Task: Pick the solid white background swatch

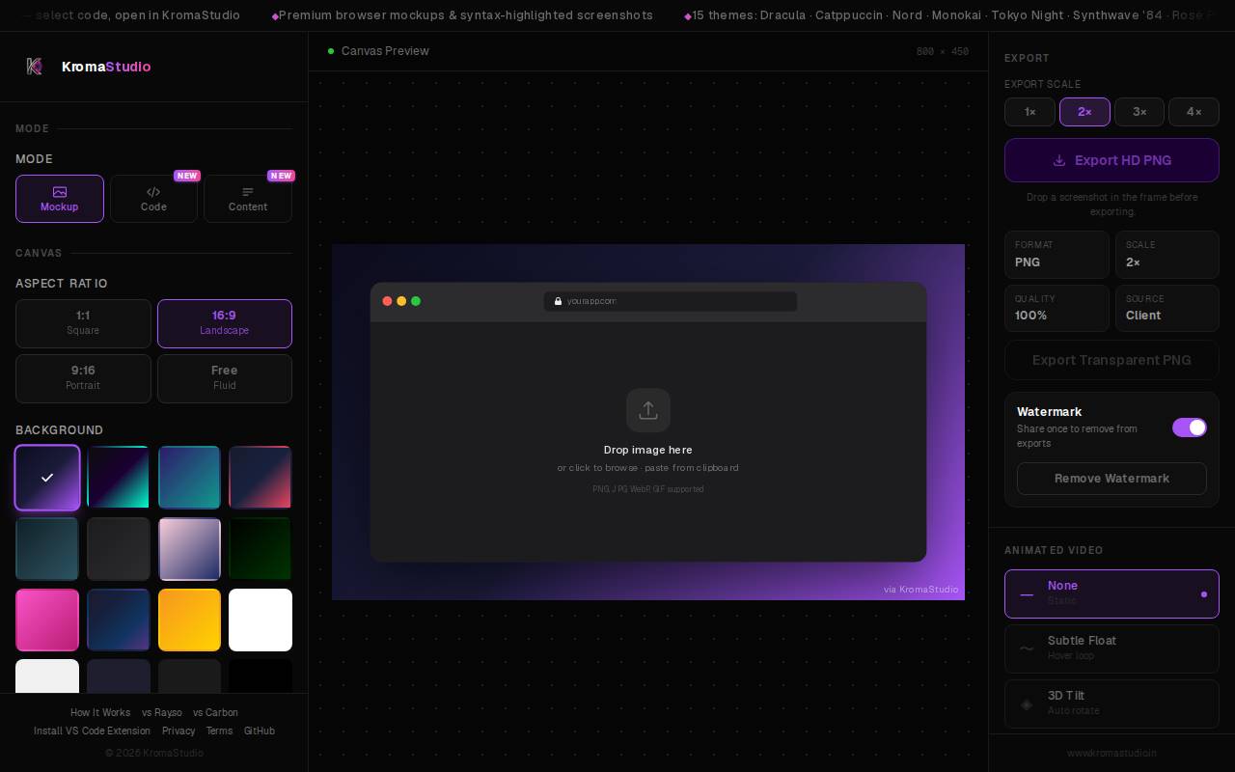Action: (x=261, y=620)
